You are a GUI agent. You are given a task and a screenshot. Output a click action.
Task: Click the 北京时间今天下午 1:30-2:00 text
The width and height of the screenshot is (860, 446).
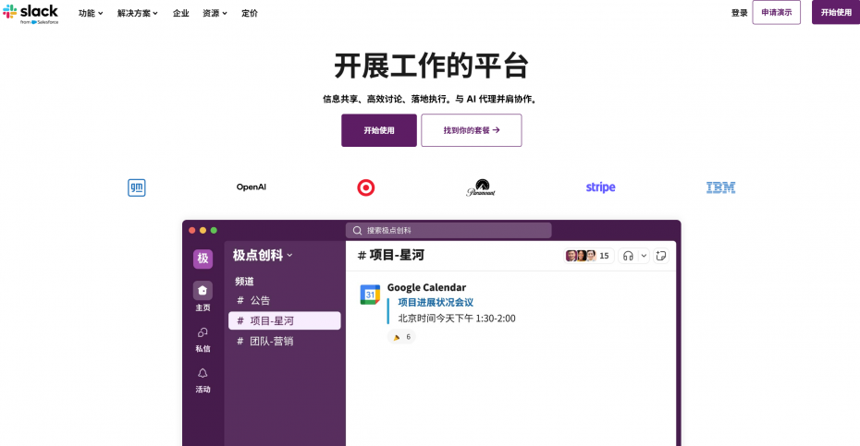tap(456, 319)
